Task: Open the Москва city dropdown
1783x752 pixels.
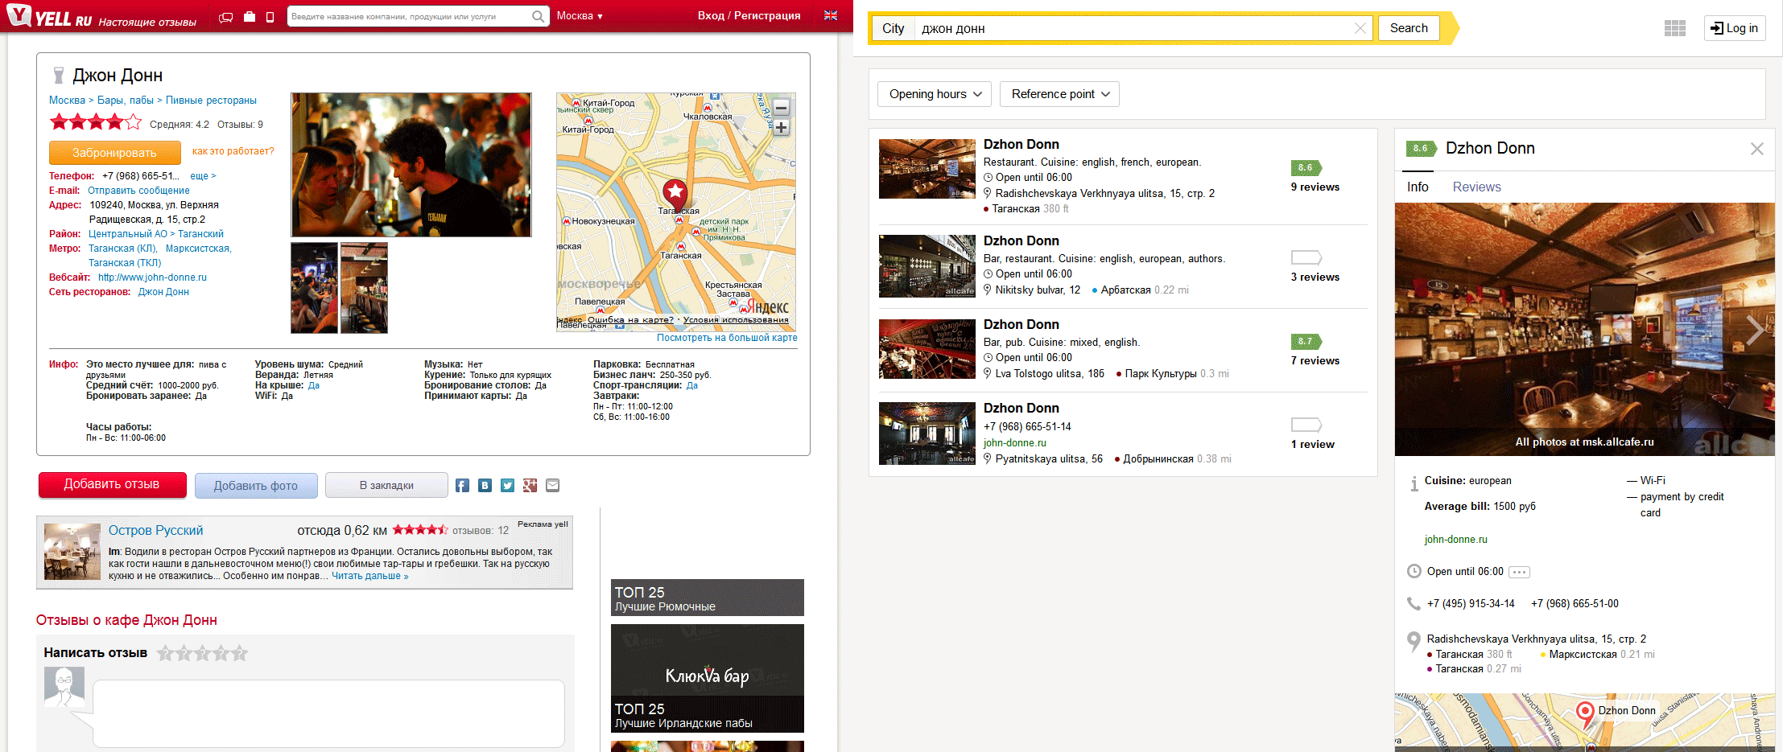Action: (x=580, y=16)
